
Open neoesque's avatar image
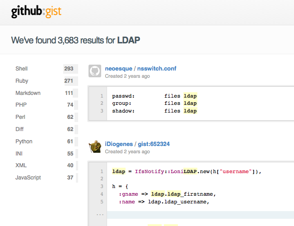pos(95,71)
